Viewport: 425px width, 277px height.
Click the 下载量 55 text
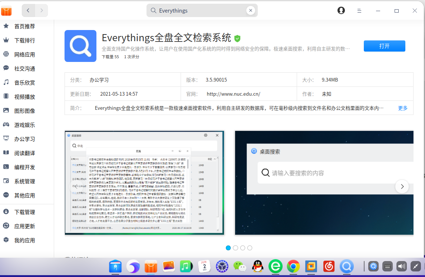pos(110,57)
